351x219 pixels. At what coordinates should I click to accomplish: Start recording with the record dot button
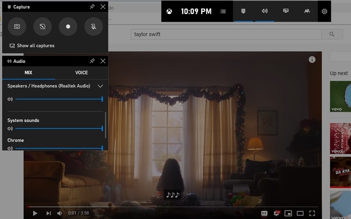68,26
